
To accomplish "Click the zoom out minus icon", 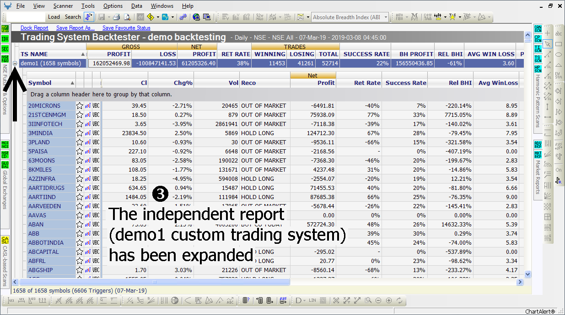I will (378, 300).
